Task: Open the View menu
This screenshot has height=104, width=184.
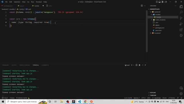Action: [x=24, y=2]
